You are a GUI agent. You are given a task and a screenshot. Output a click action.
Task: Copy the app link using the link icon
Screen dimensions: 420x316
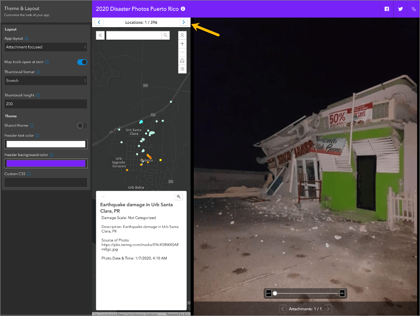click(x=414, y=8)
